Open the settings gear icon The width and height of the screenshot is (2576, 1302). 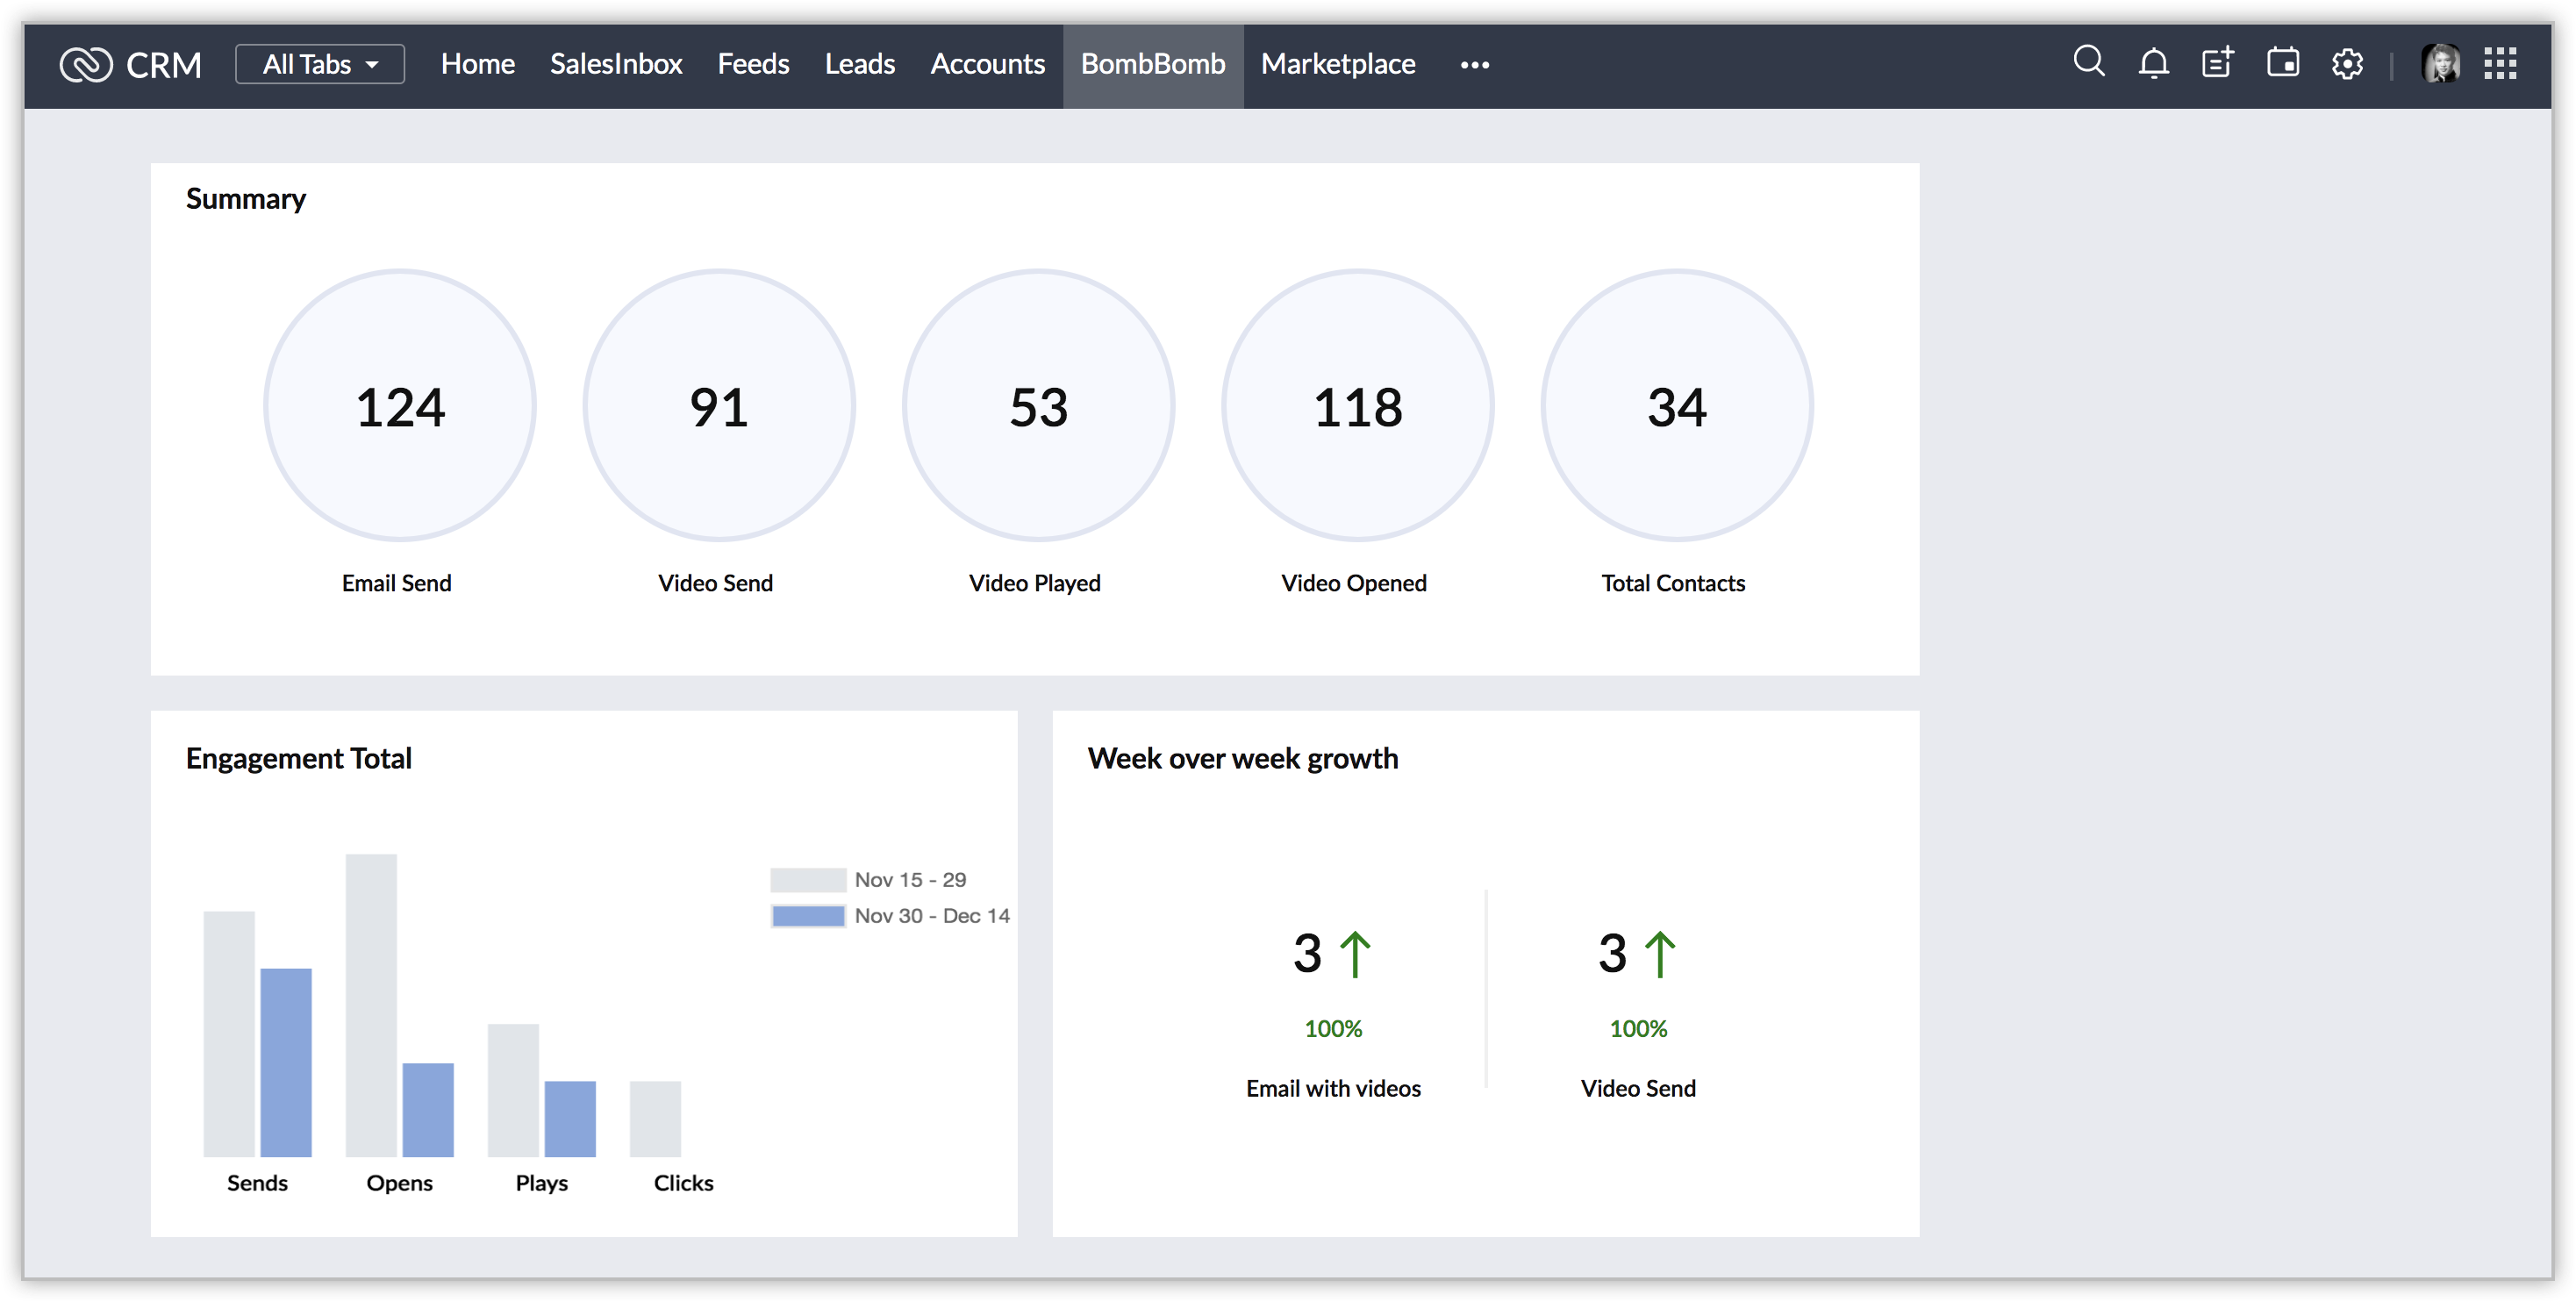coord(2347,64)
